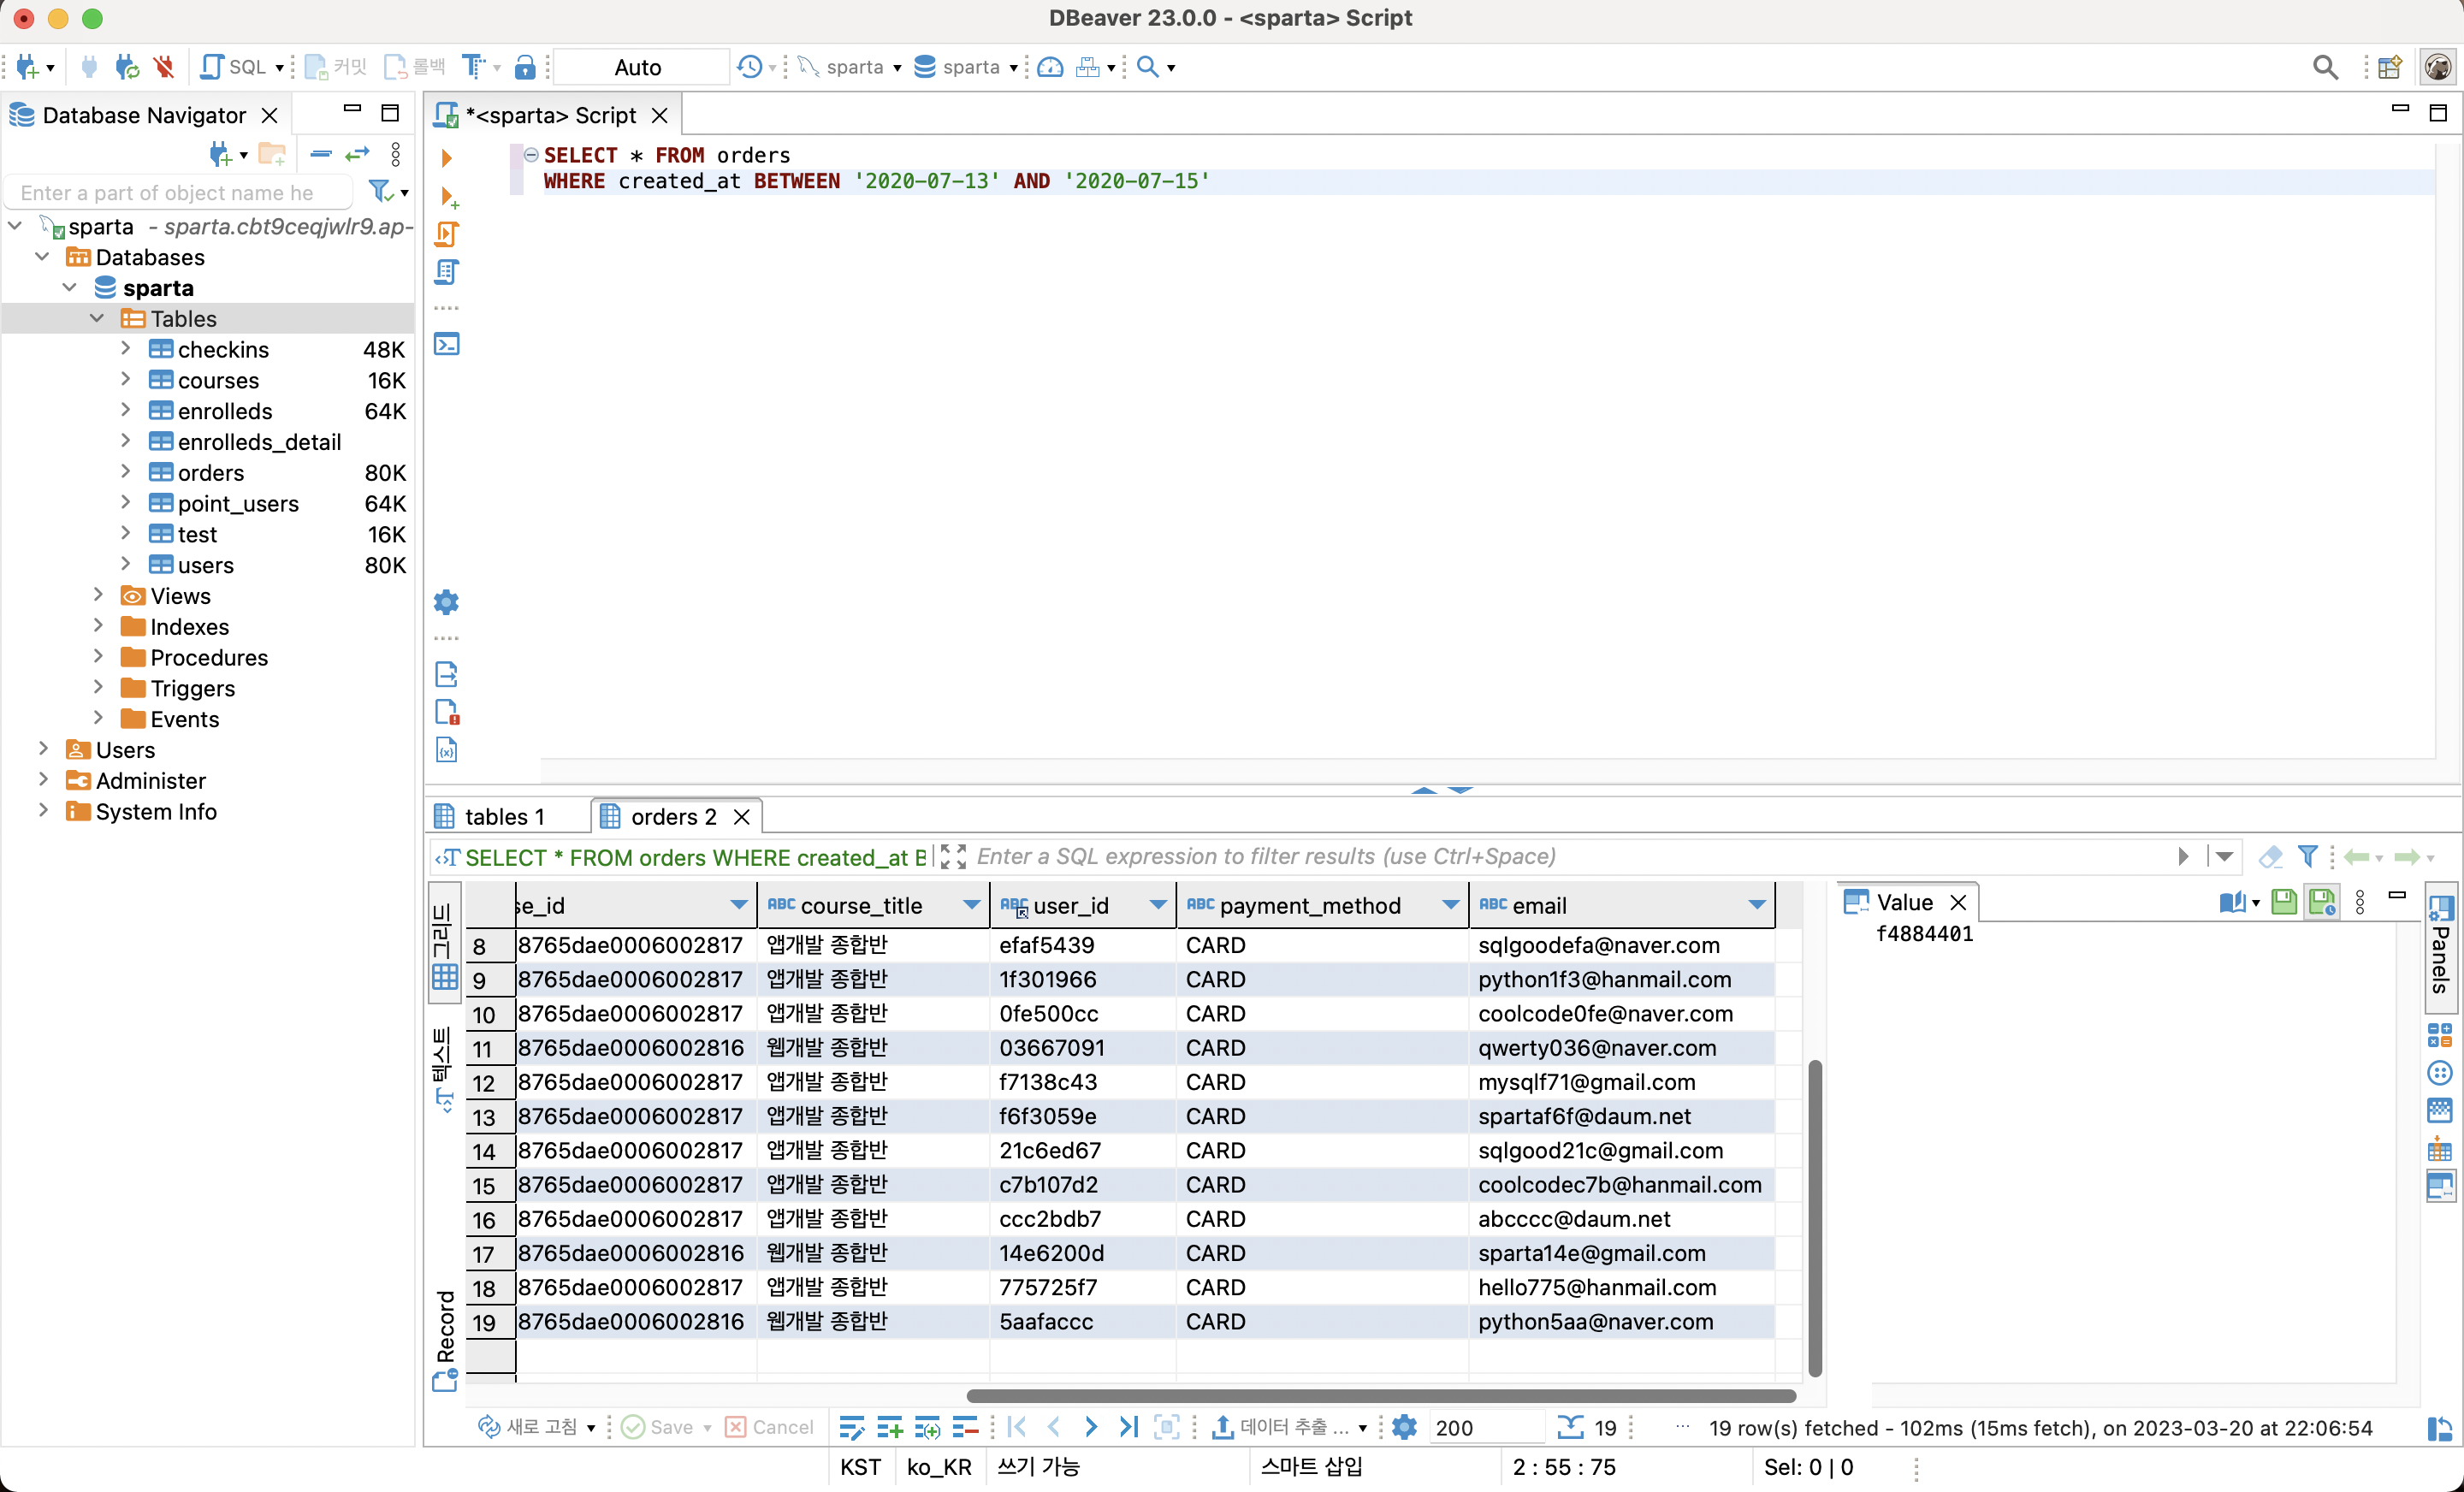Image resolution: width=2464 pixels, height=1492 pixels.
Task: Toggle the Record view mode
Action: [x=445, y=1340]
